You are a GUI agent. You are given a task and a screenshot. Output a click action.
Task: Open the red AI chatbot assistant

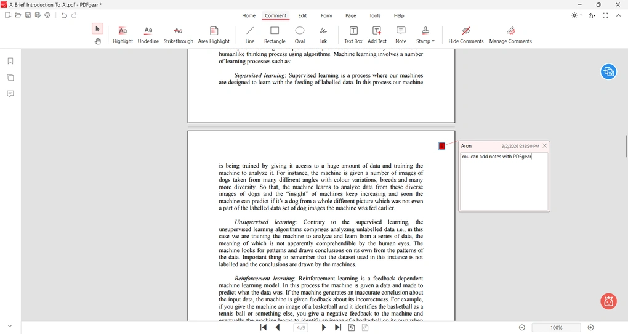click(x=608, y=301)
